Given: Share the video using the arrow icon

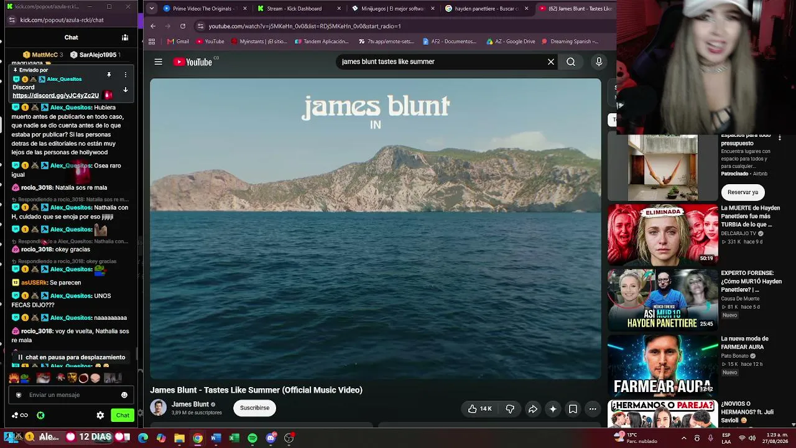Looking at the screenshot, I should pos(533,409).
